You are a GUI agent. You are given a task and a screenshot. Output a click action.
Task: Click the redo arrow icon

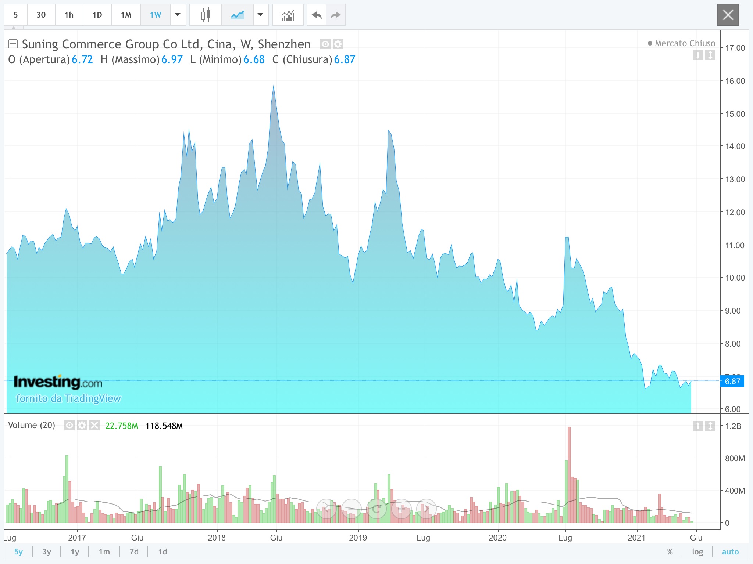point(335,15)
